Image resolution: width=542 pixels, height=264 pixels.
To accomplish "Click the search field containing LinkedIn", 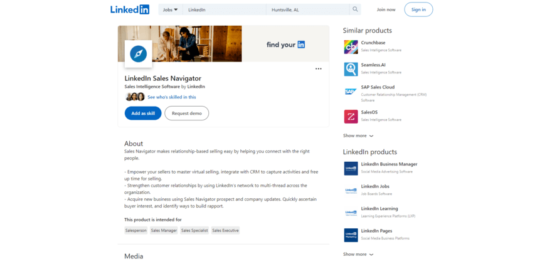I will pos(225,9).
